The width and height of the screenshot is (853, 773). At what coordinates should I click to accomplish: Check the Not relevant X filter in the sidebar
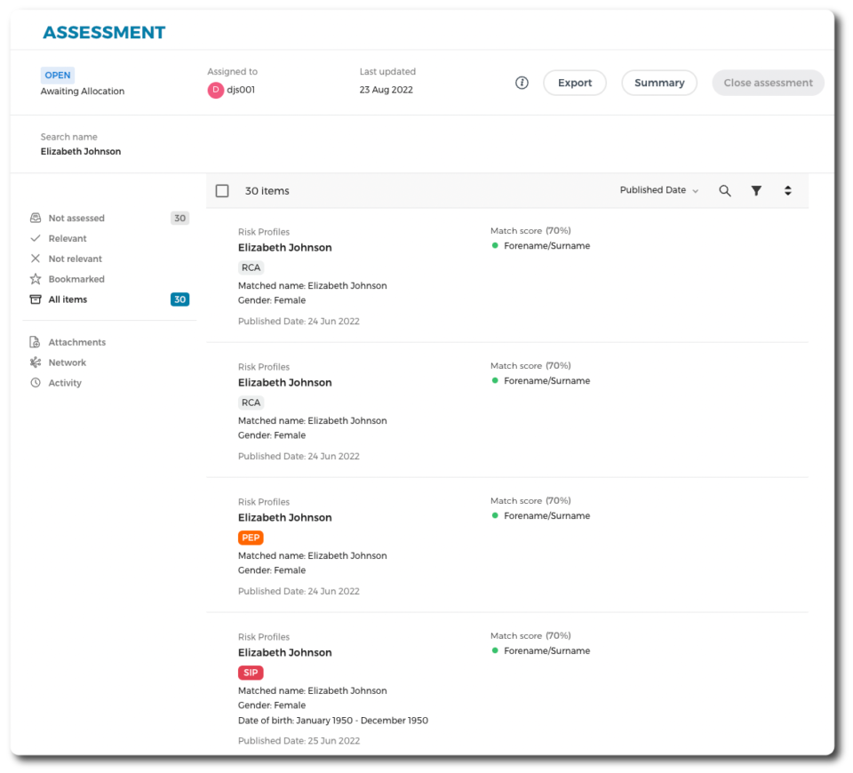(x=36, y=259)
